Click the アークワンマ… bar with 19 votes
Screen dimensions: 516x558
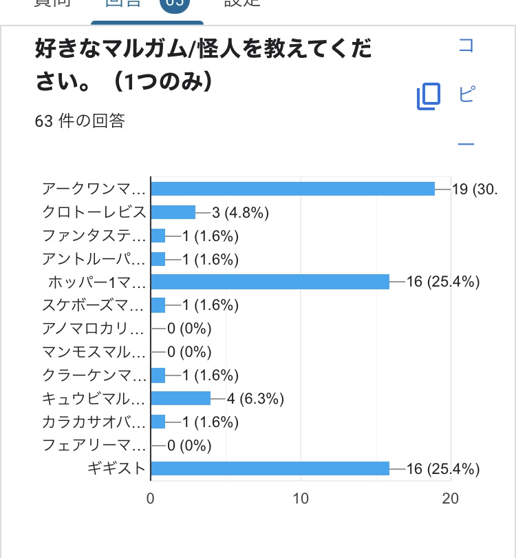(x=292, y=189)
